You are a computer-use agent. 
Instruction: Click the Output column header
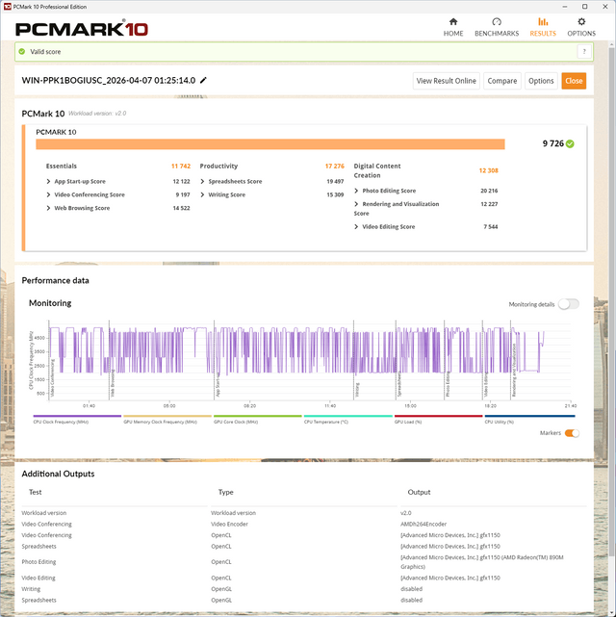point(419,492)
